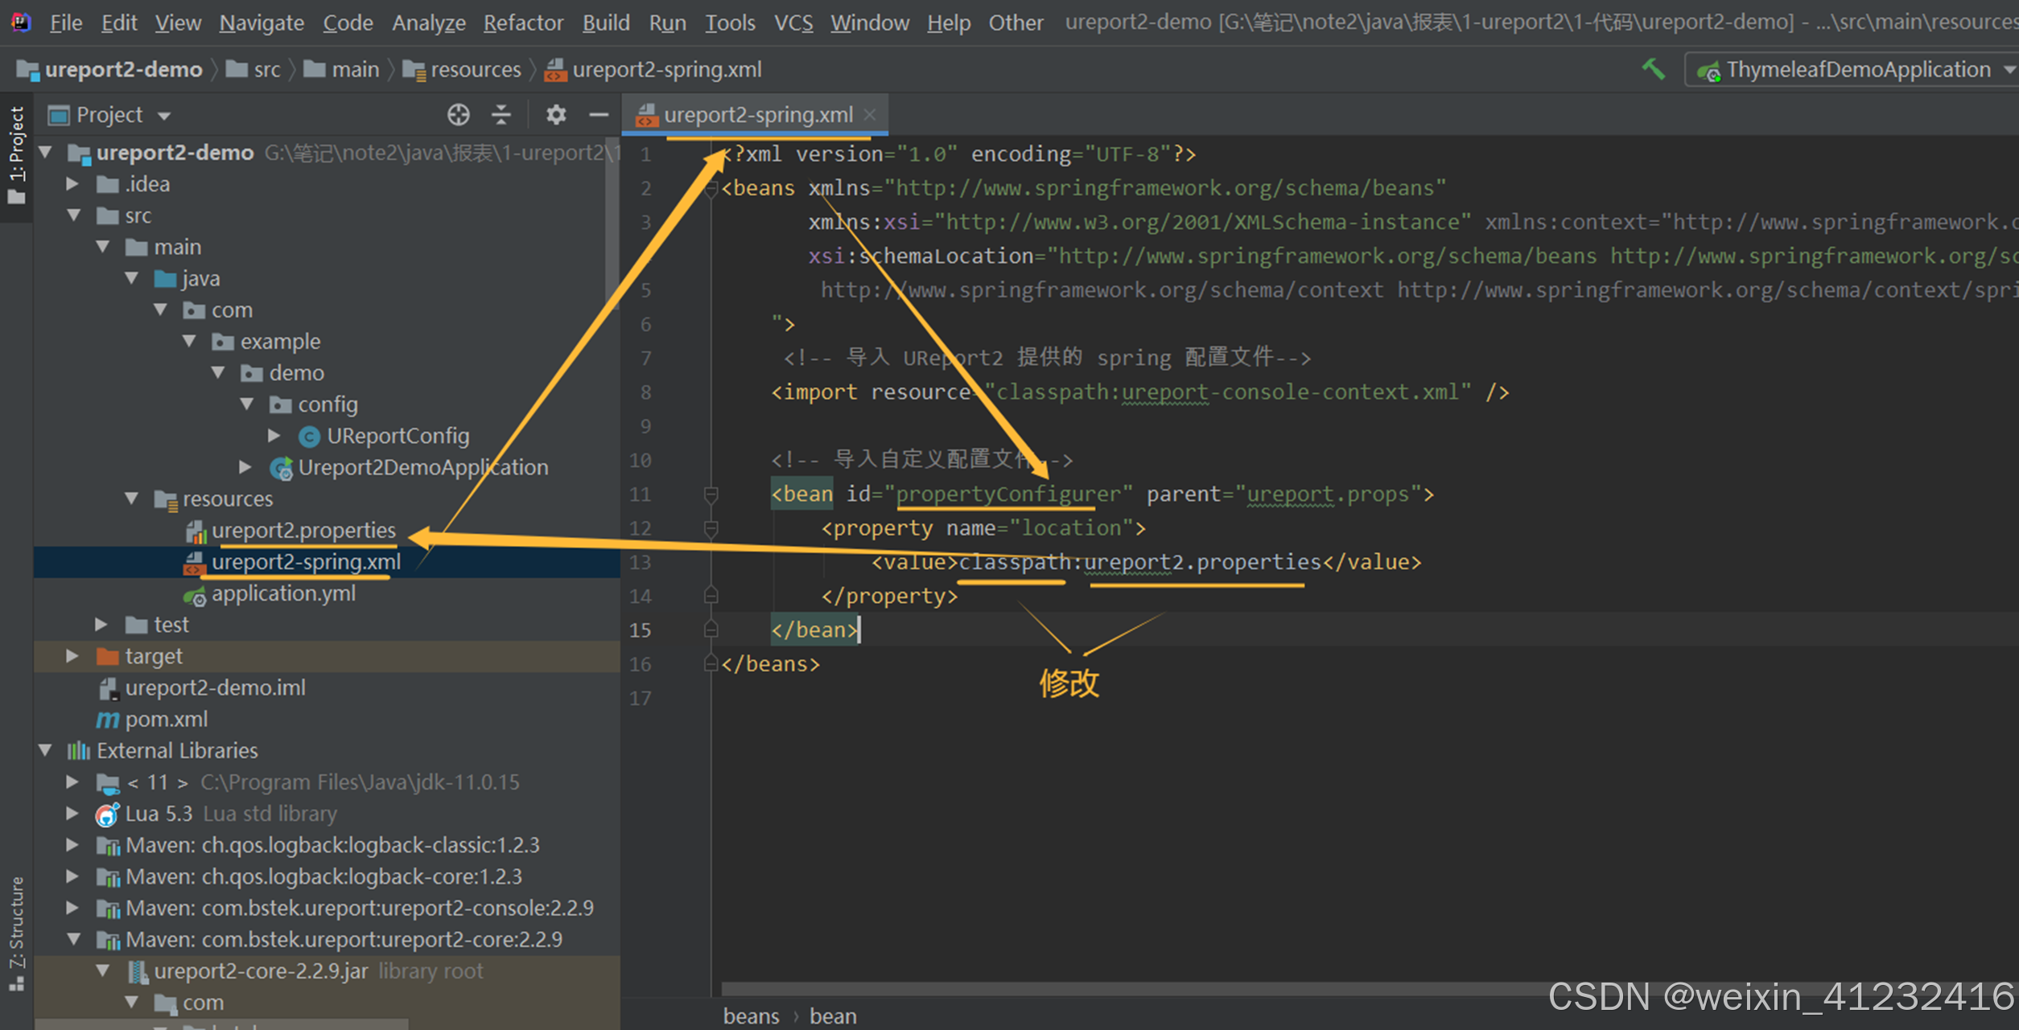The image size is (2019, 1030).
Task: Open Project panel settings gear
Action: click(x=555, y=115)
